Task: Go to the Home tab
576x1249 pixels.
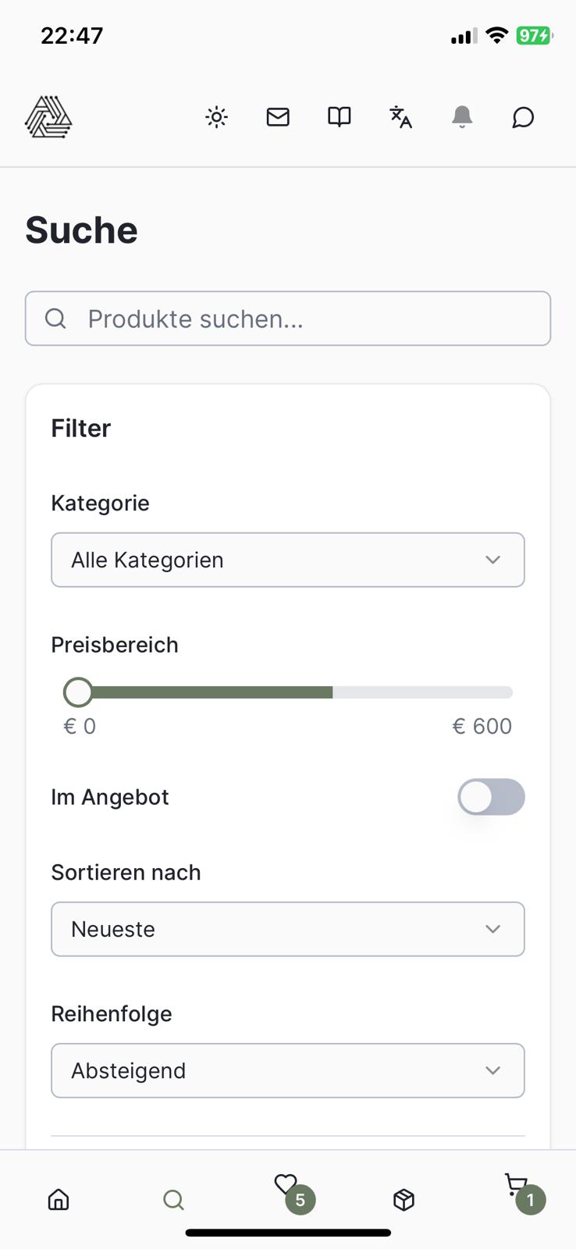Action: (x=59, y=1200)
